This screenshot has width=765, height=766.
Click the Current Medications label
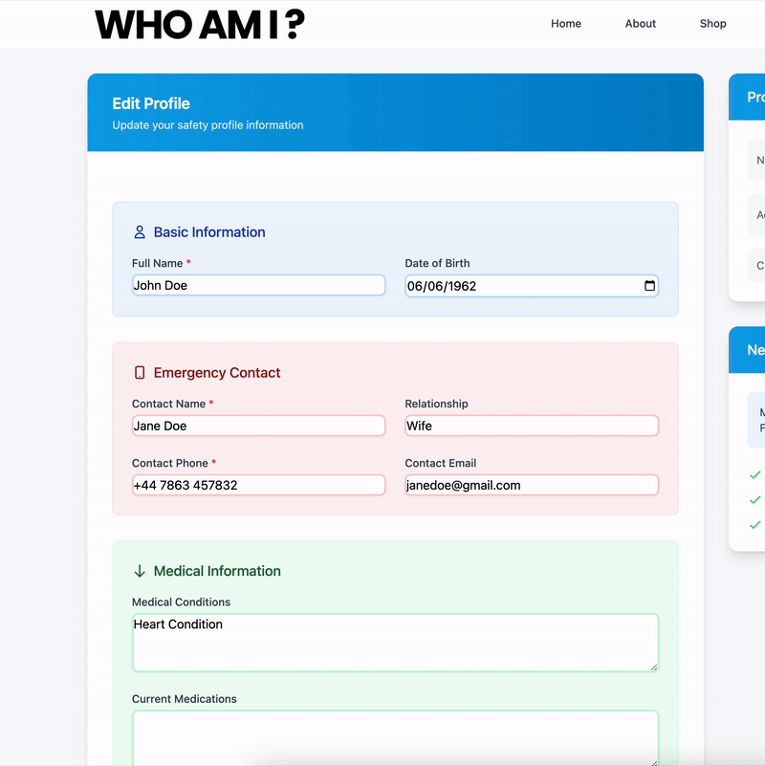pos(185,699)
